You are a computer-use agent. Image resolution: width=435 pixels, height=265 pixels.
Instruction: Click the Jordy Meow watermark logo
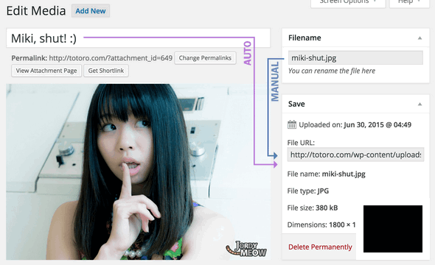(246, 248)
